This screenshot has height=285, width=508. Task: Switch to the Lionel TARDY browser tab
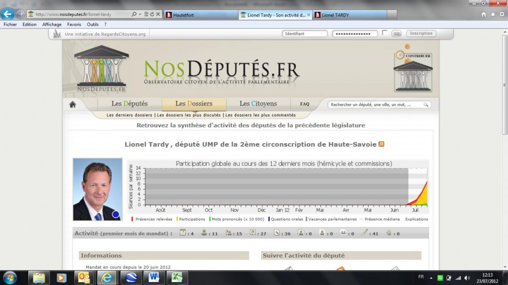[350, 15]
